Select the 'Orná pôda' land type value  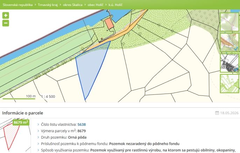coord(77,137)
